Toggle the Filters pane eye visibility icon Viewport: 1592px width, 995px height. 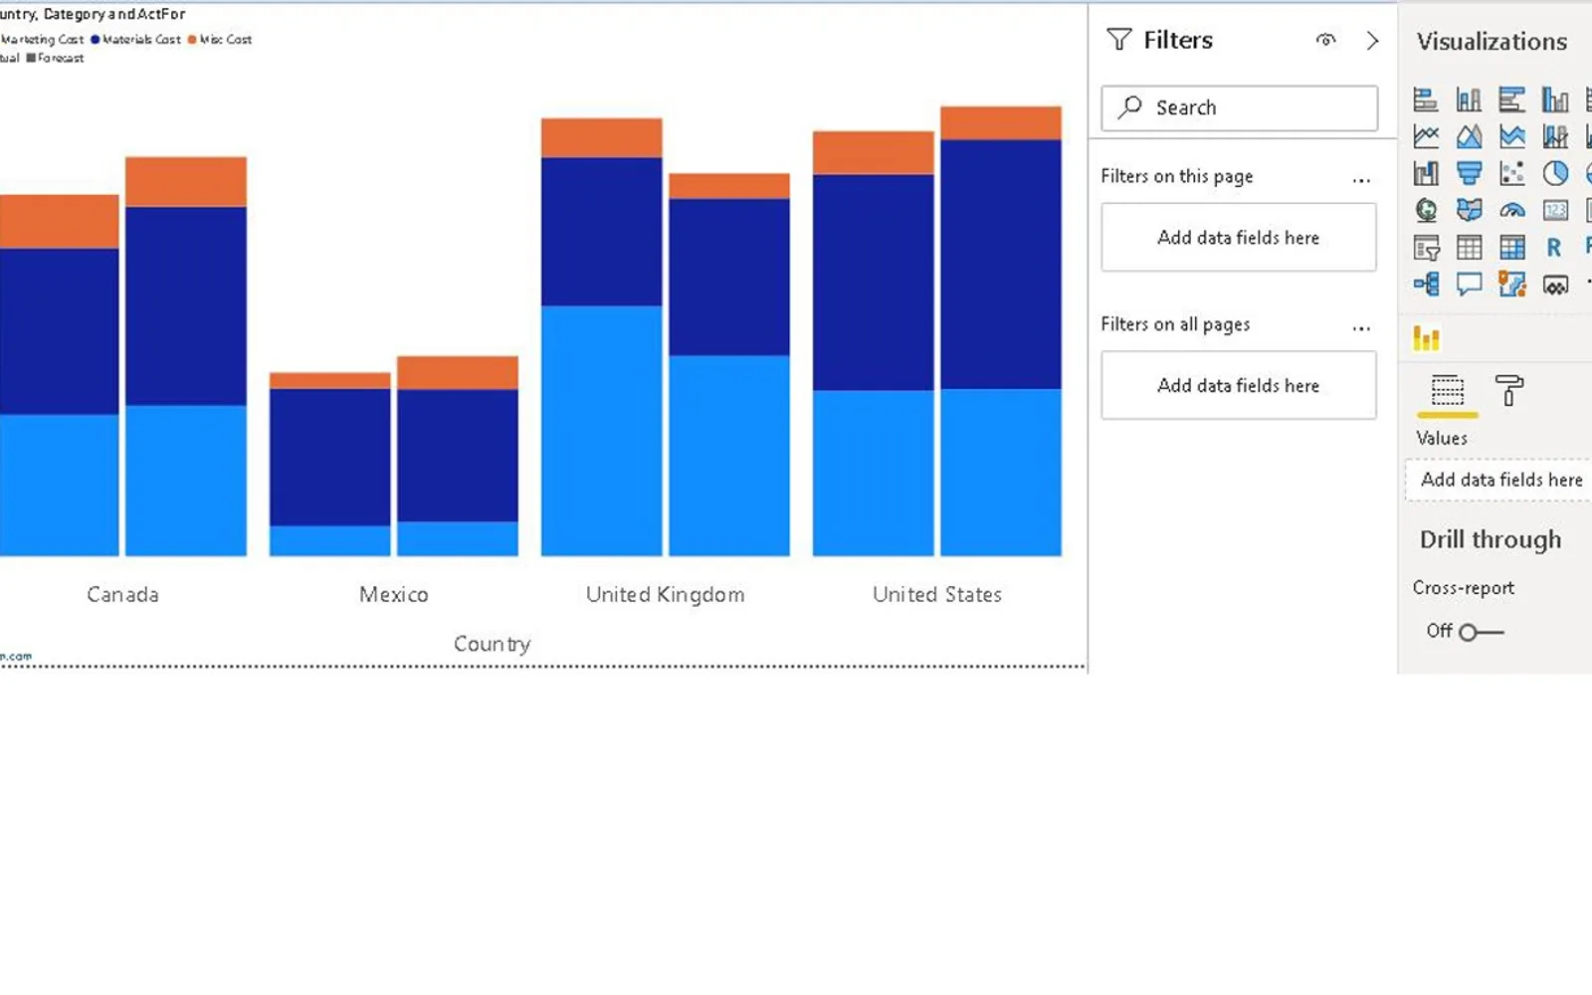[1325, 40]
